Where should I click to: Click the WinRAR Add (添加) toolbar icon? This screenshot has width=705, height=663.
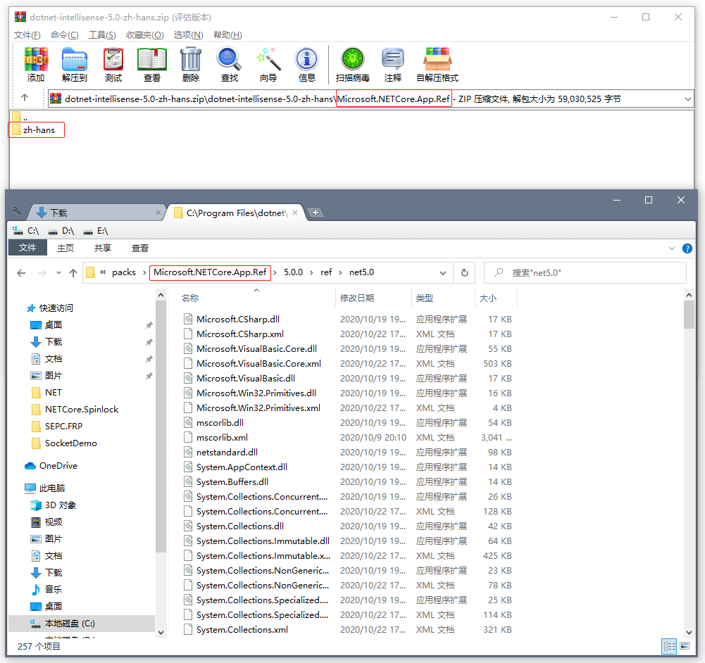point(36,64)
